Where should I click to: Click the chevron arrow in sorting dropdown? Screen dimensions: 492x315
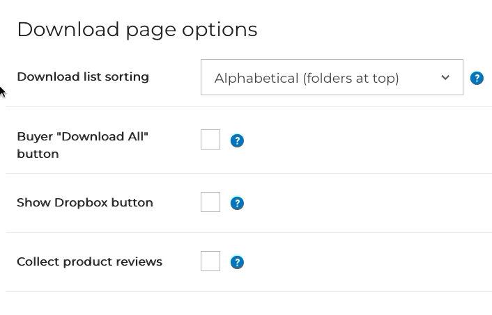click(x=445, y=77)
